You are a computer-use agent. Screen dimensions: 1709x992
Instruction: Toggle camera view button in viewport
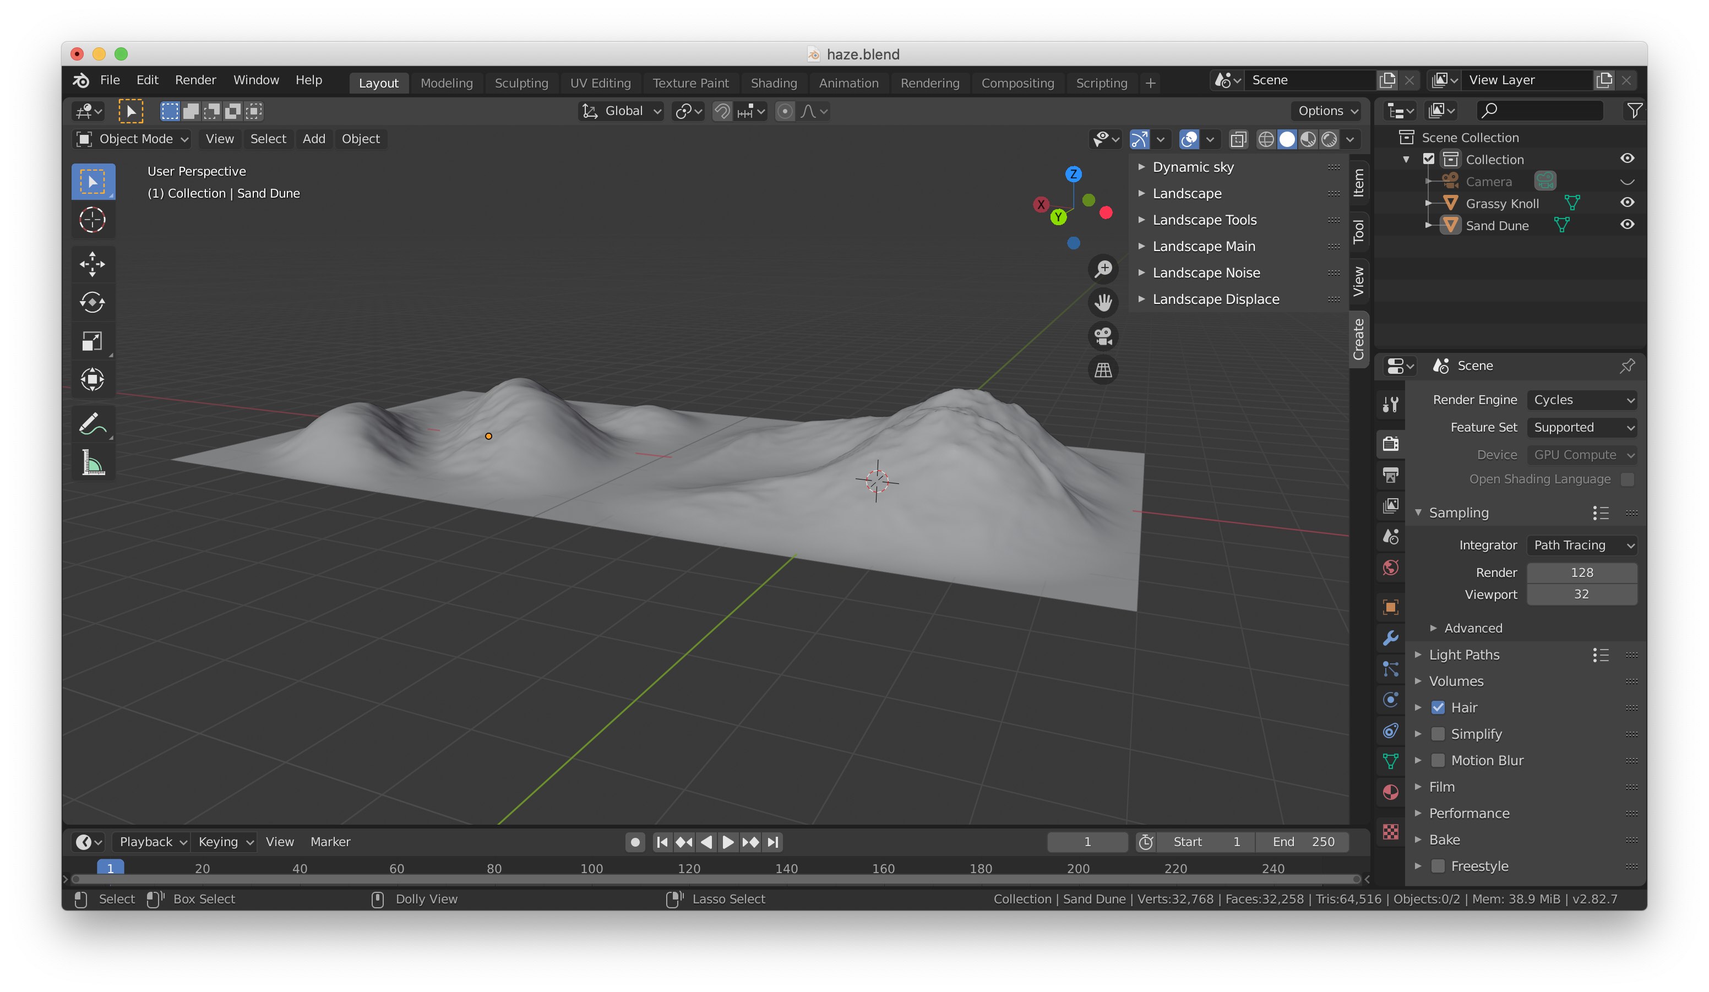(x=1103, y=336)
